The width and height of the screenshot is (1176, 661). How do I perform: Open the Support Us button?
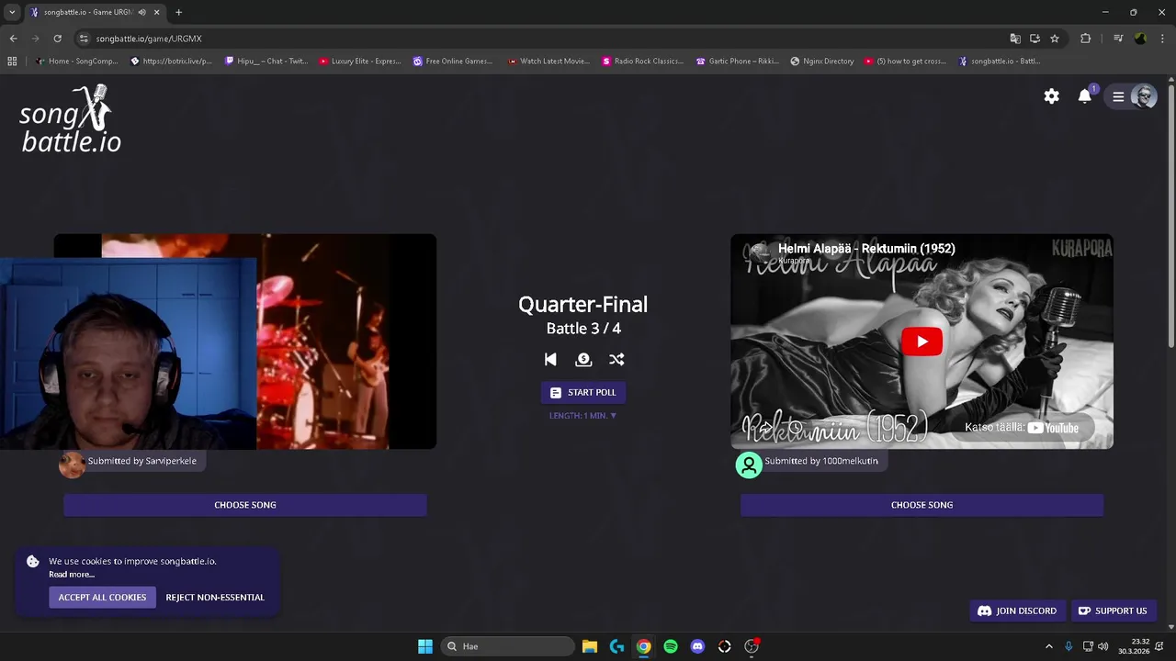1113,611
